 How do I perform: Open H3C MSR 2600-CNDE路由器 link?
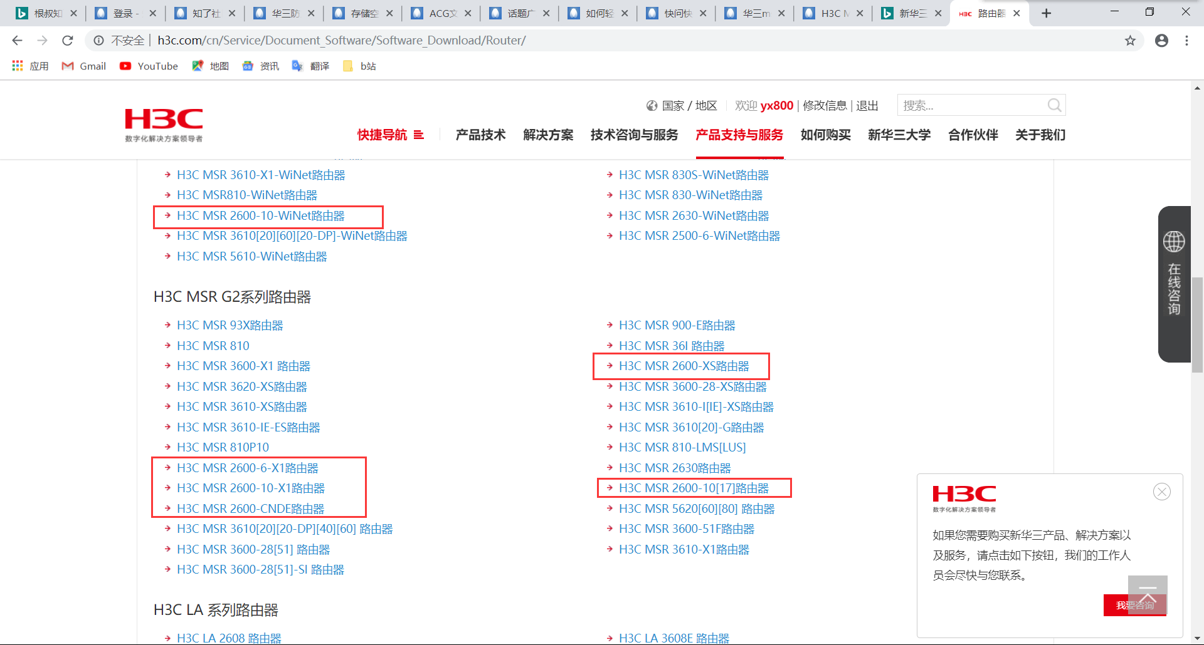pyautogui.click(x=251, y=509)
